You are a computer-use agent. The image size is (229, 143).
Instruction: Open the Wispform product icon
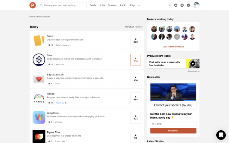(39, 117)
